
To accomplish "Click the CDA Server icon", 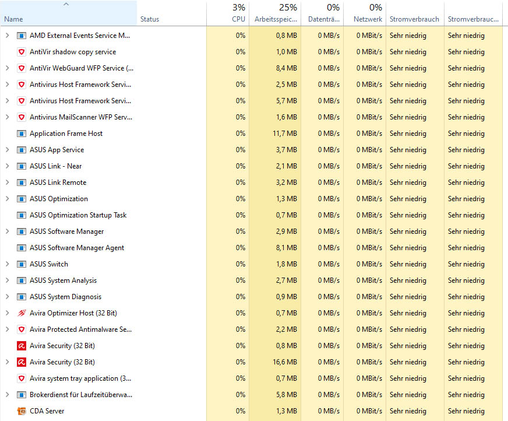I will [x=22, y=411].
